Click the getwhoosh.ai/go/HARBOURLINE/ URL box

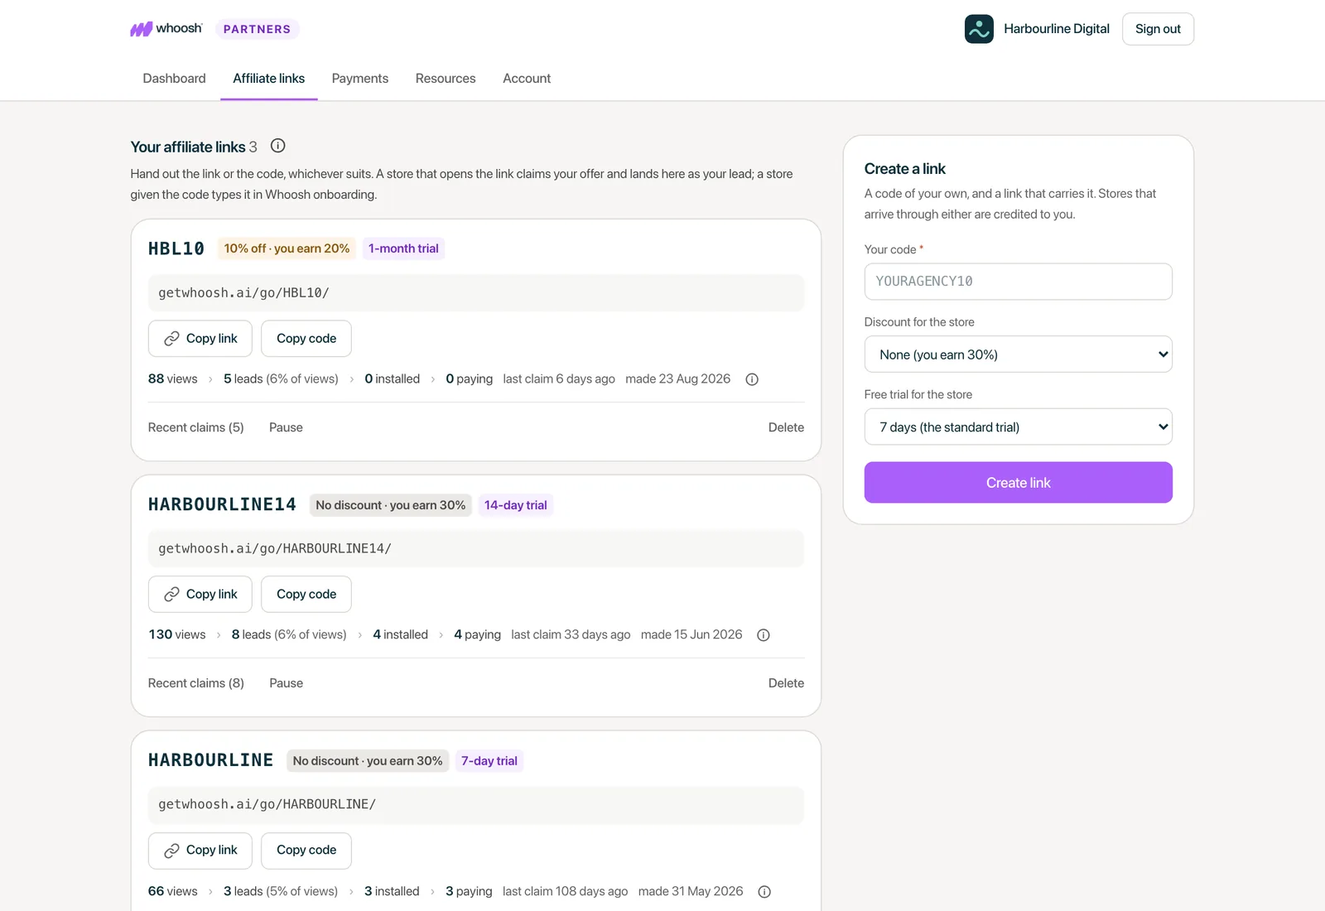[x=476, y=805]
